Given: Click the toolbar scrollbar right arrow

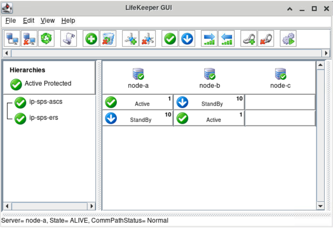Looking at the screenshot, I should coord(326,53).
